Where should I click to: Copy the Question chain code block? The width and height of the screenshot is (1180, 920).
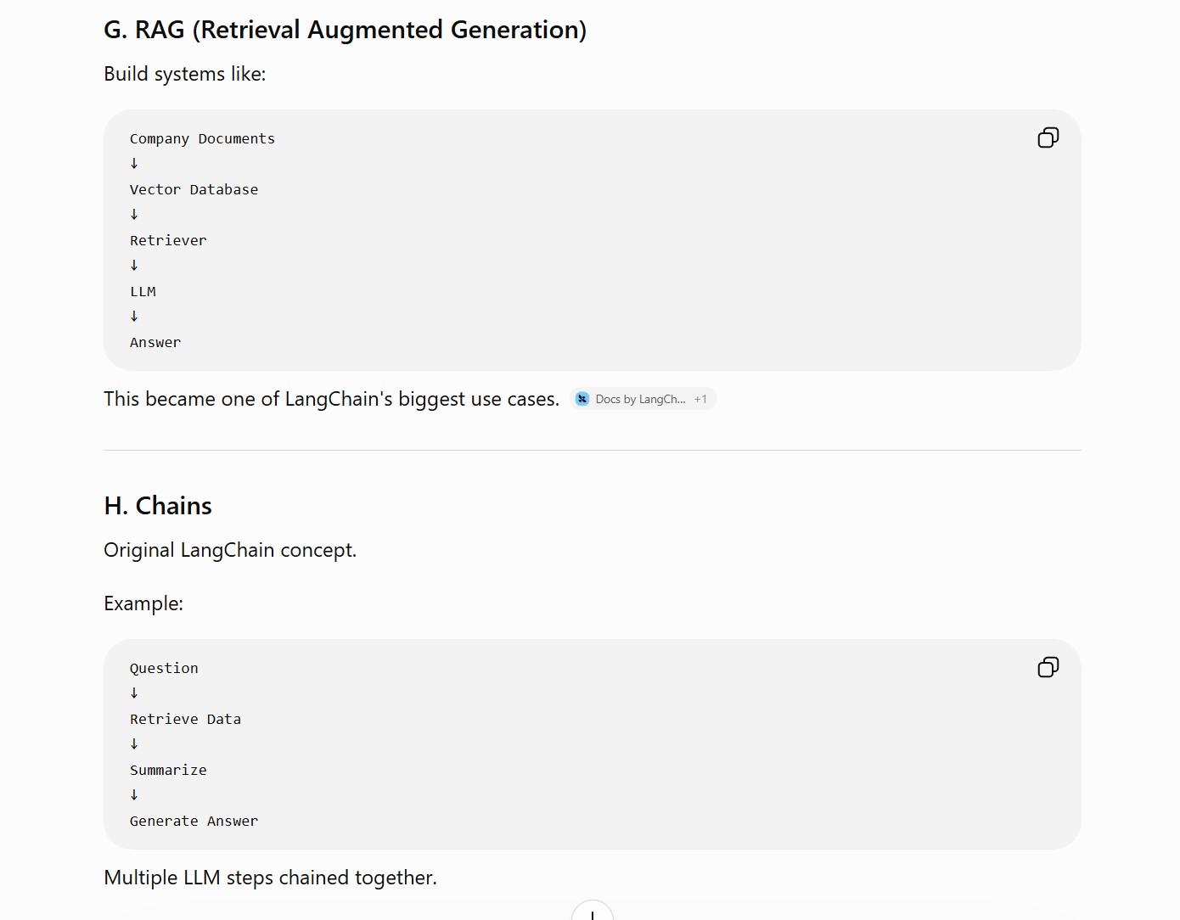pos(1048,667)
